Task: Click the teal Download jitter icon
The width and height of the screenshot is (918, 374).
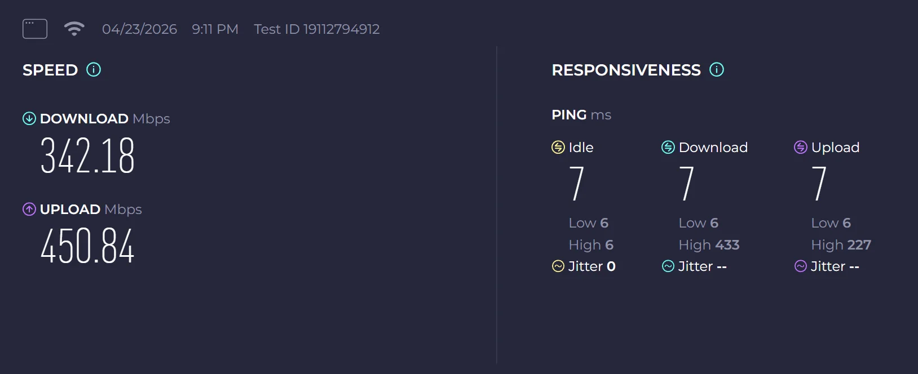Action: click(x=668, y=266)
